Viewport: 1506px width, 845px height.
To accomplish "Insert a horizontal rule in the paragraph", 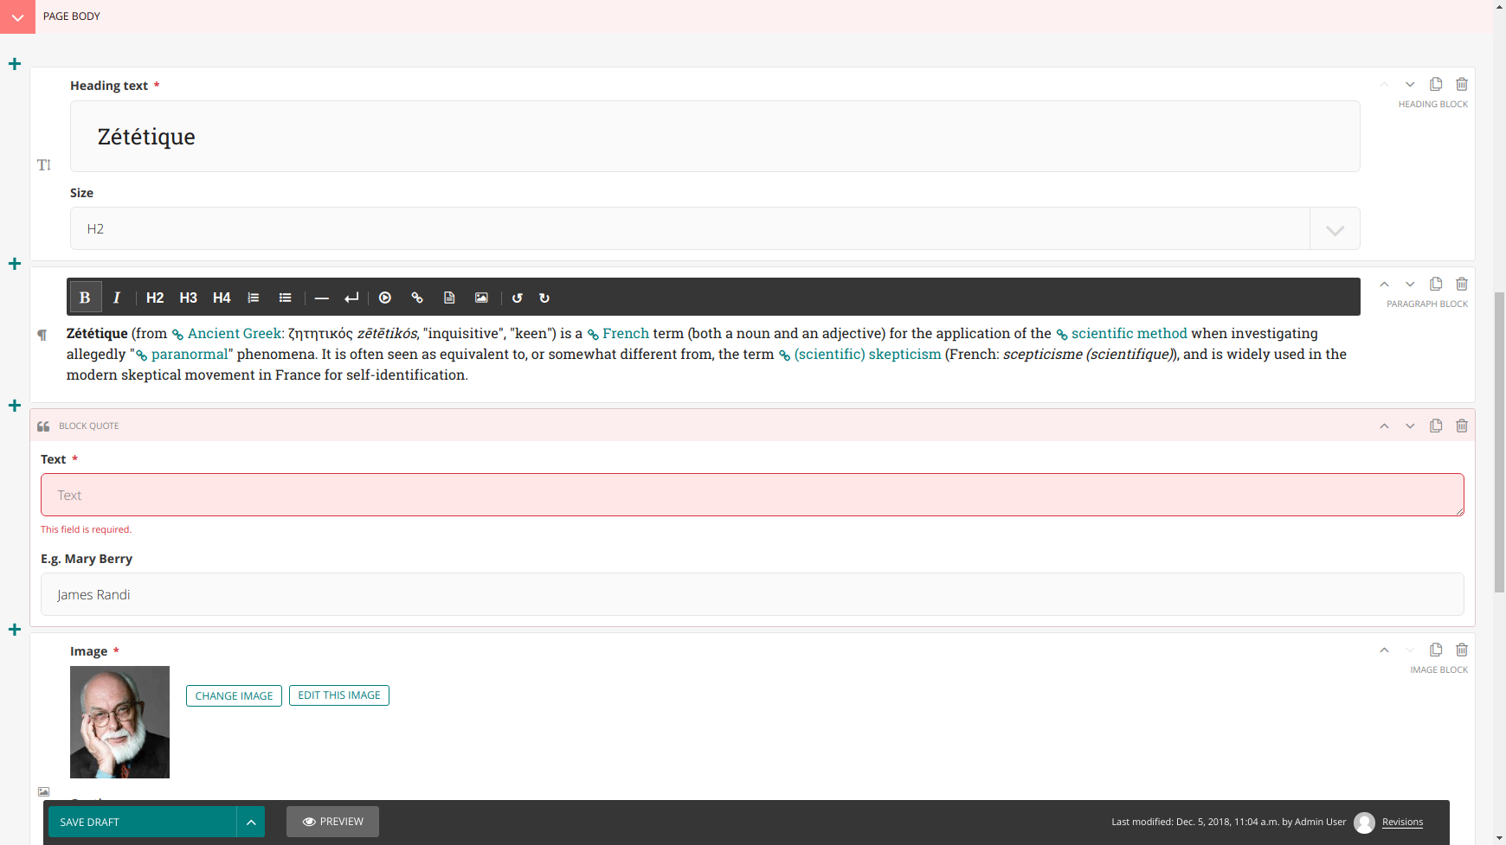I will pos(322,298).
